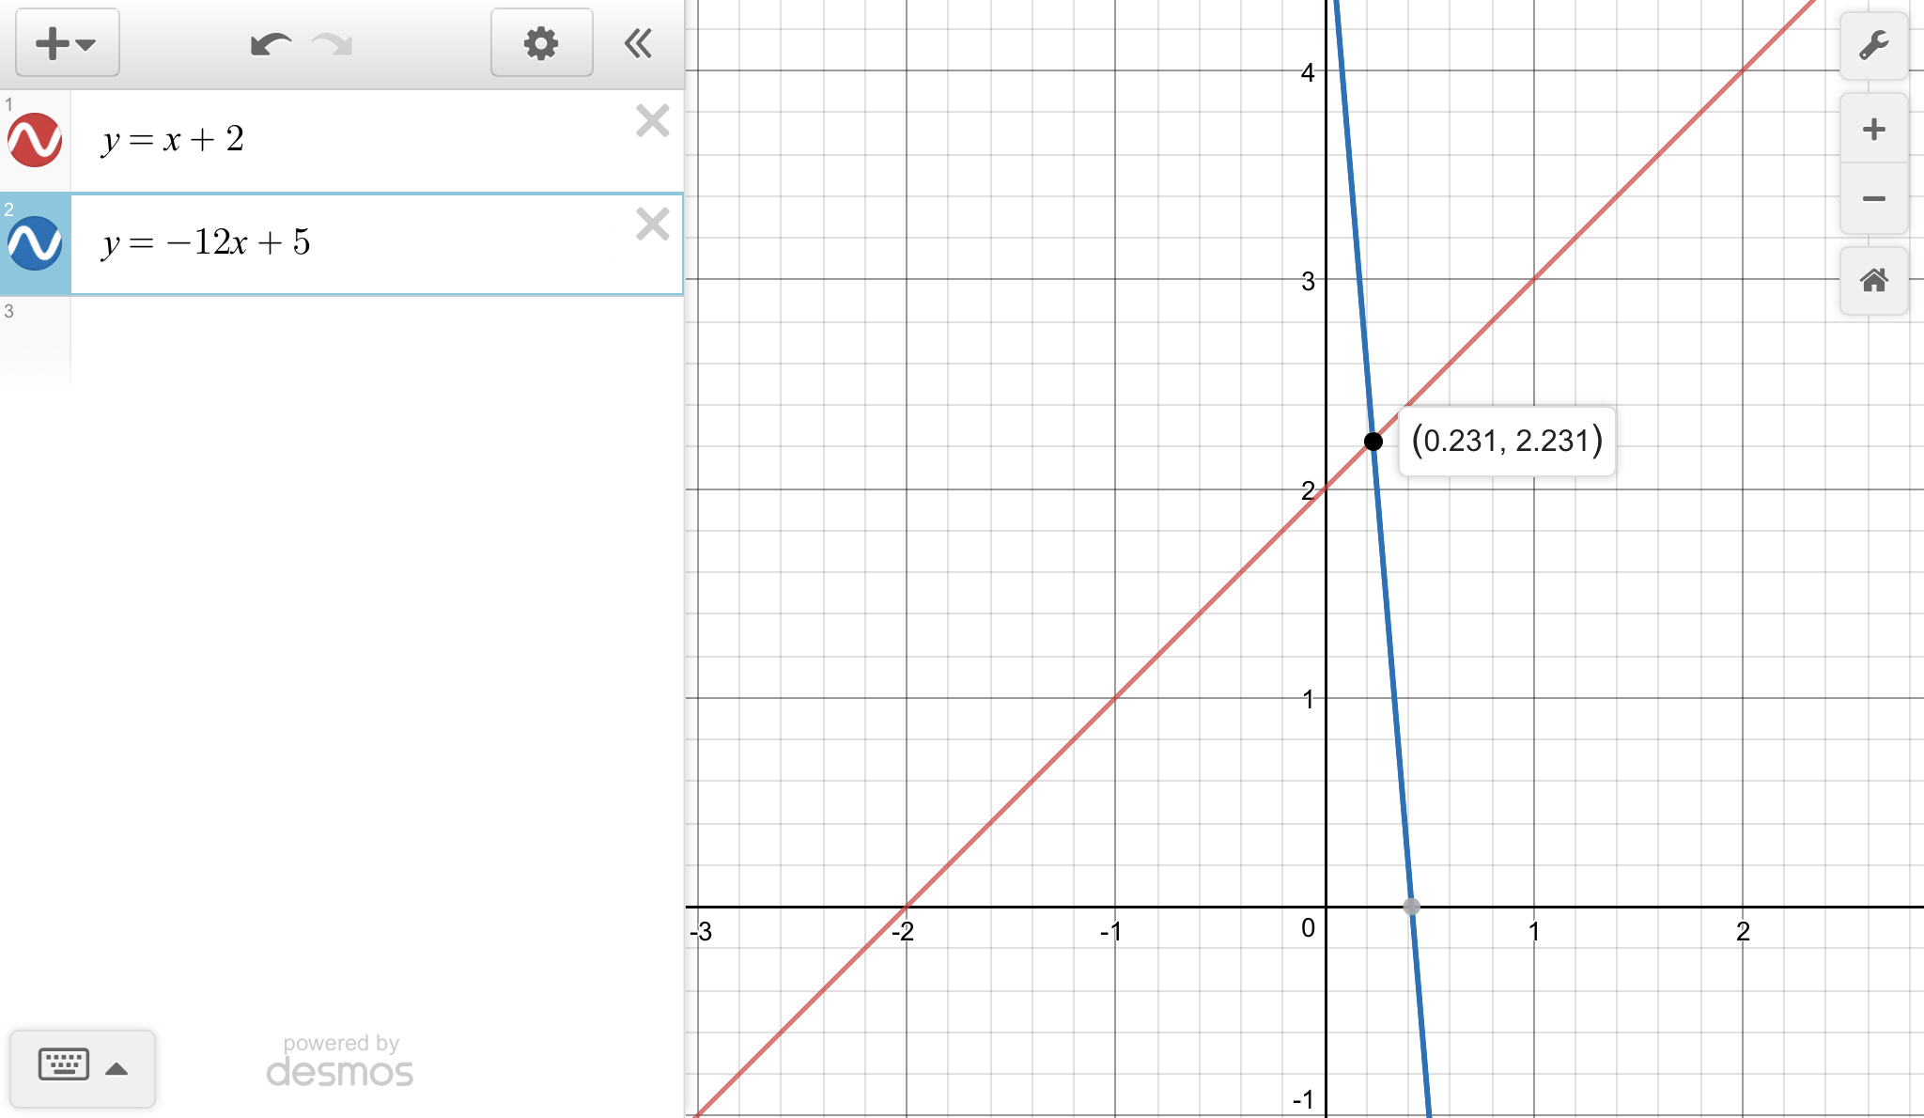The image size is (1924, 1118).
Task: Show the on-screen keyboard
Action: click(64, 1065)
